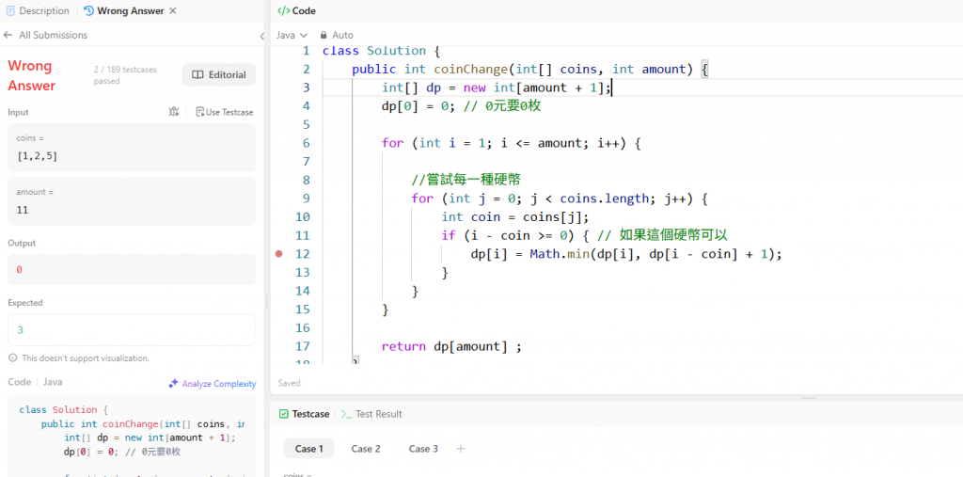Open the Test Result tab

pyautogui.click(x=371, y=414)
